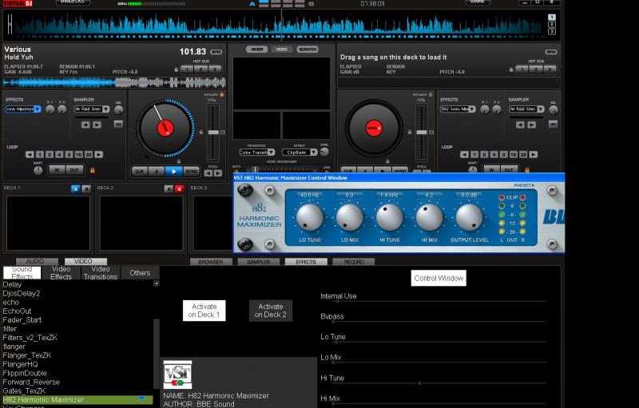
Task: Click the SYNC button on left deck
Action: tap(192, 171)
